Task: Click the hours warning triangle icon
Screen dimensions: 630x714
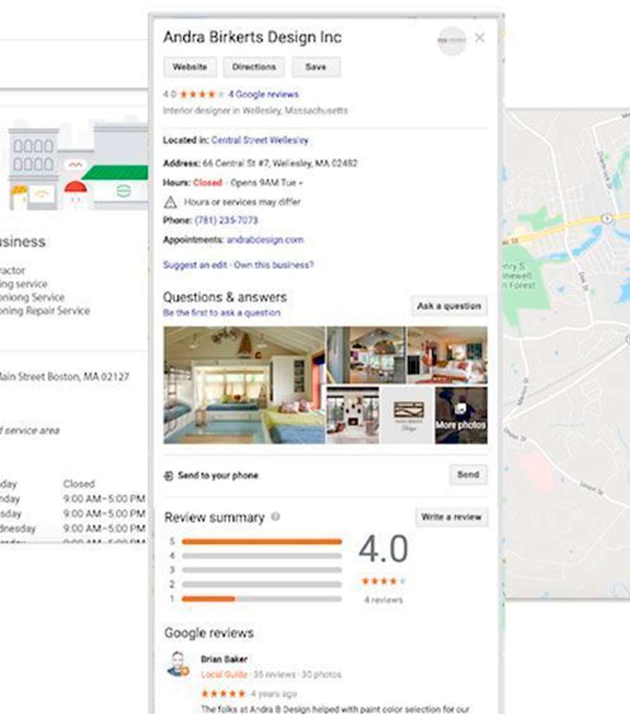Action: [170, 202]
